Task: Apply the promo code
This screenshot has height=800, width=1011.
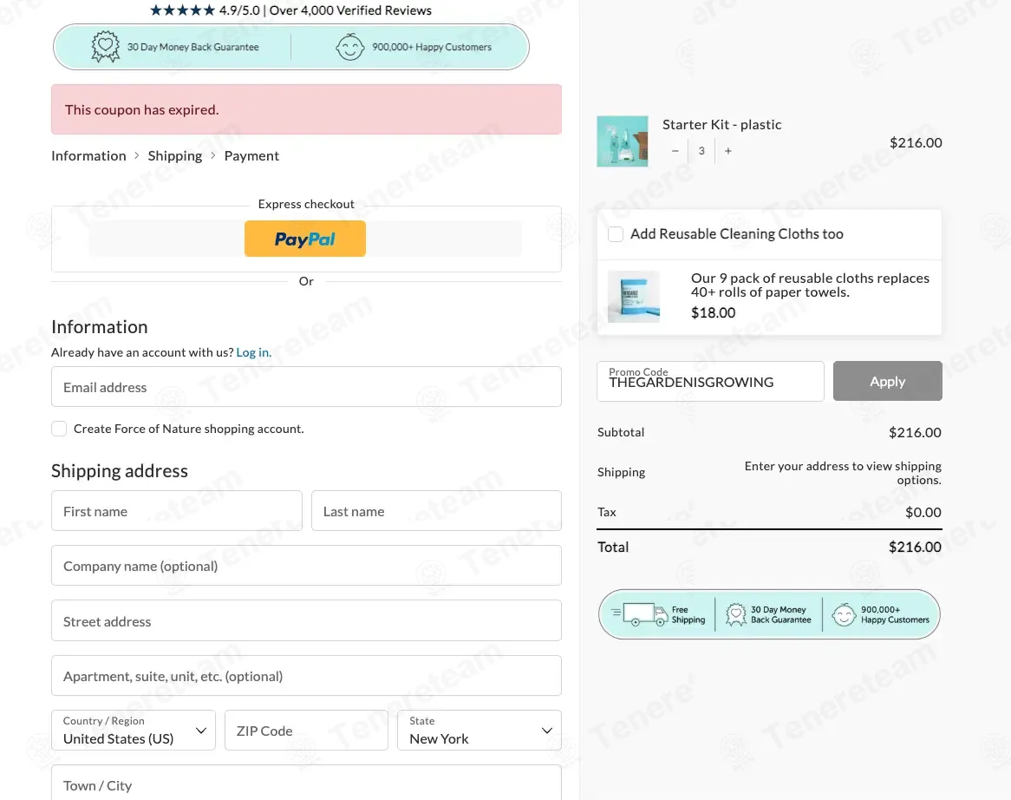Action: point(887,381)
